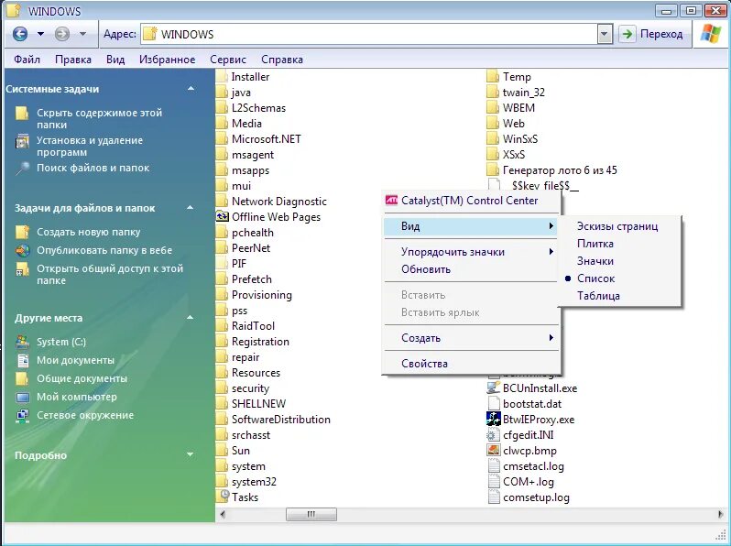Select the Tasks scheduler folder icon
This screenshot has height=546, width=731.
[224, 497]
